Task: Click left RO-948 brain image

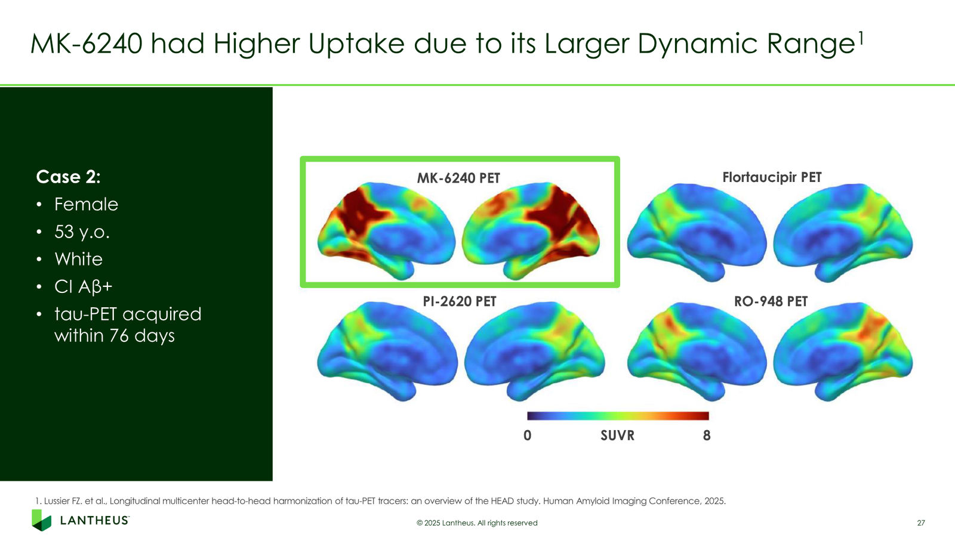Action: pyautogui.click(x=697, y=351)
